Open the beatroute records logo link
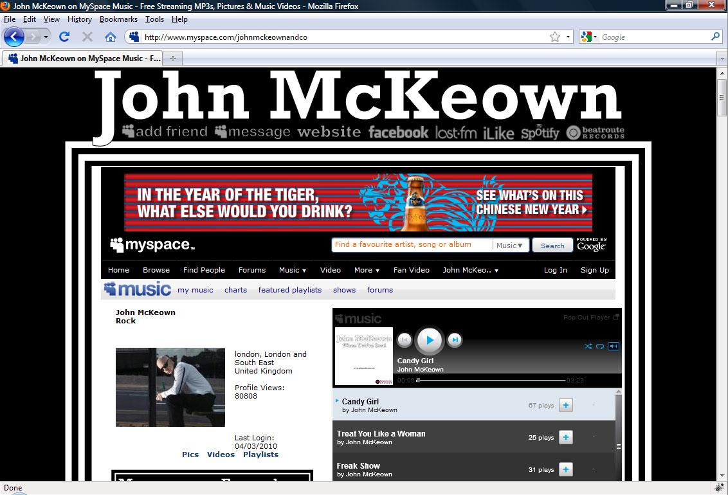Image resolution: width=728 pixels, height=495 pixels. [x=596, y=132]
